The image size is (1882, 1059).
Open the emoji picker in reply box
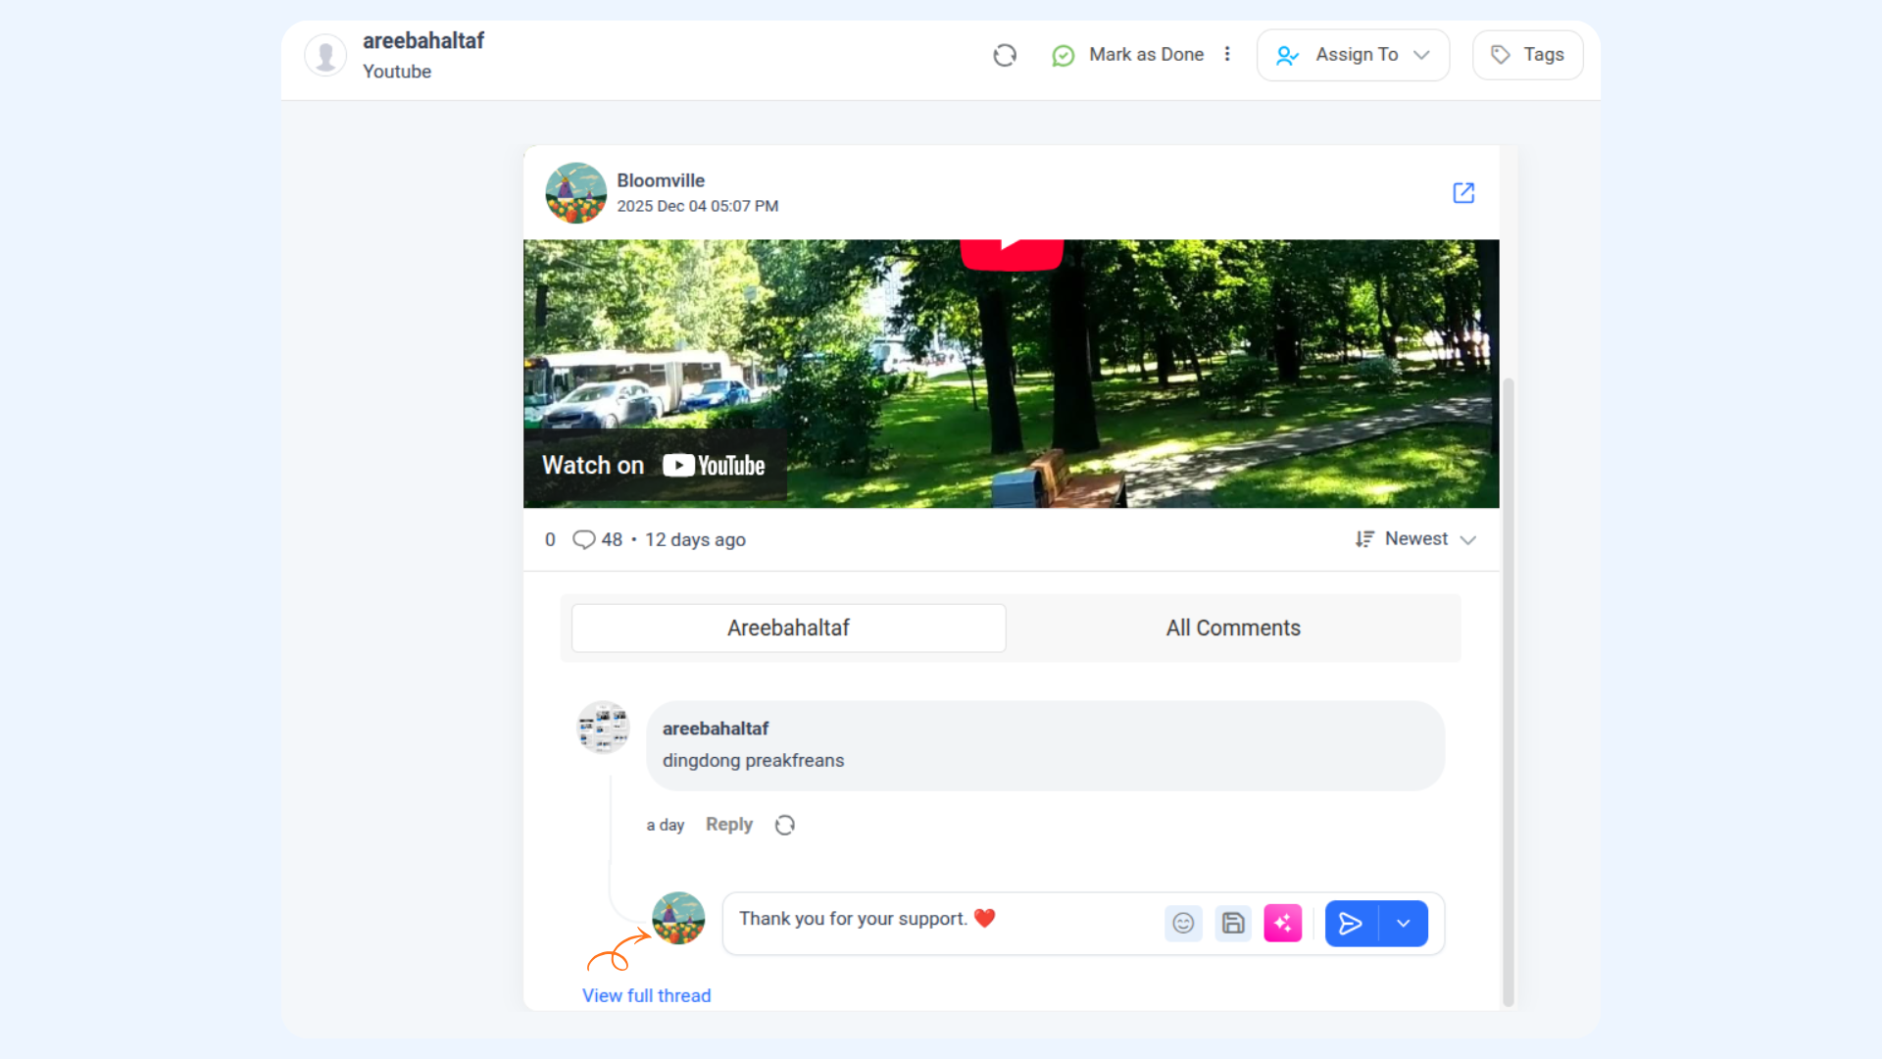1183,924
